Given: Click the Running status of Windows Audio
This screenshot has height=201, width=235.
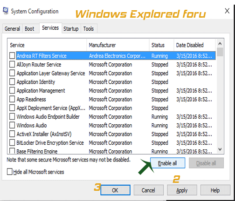Looking at the screenshot, I should (x=159, y=125).
